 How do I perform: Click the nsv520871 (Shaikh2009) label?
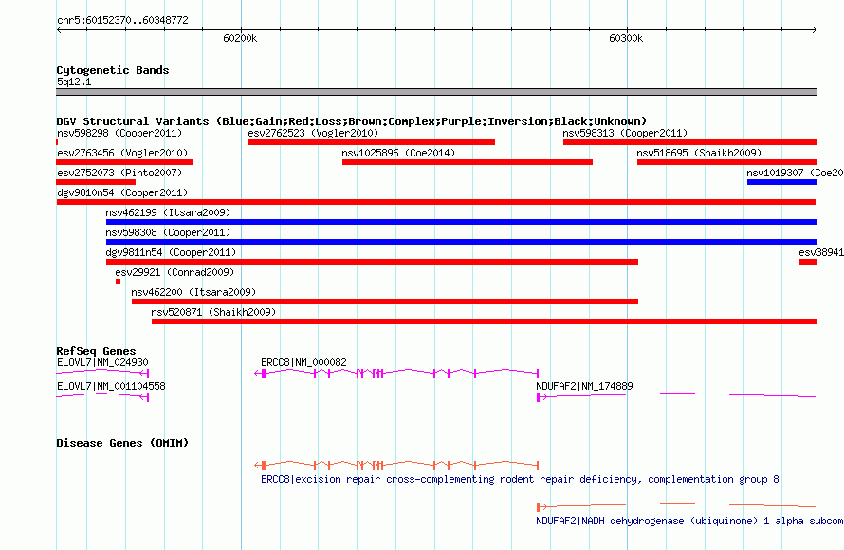[x=213, y=312]
